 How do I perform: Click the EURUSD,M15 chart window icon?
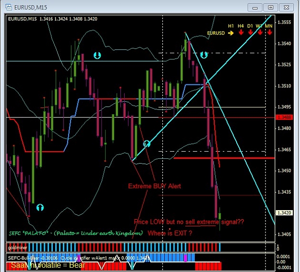[9, 8]
